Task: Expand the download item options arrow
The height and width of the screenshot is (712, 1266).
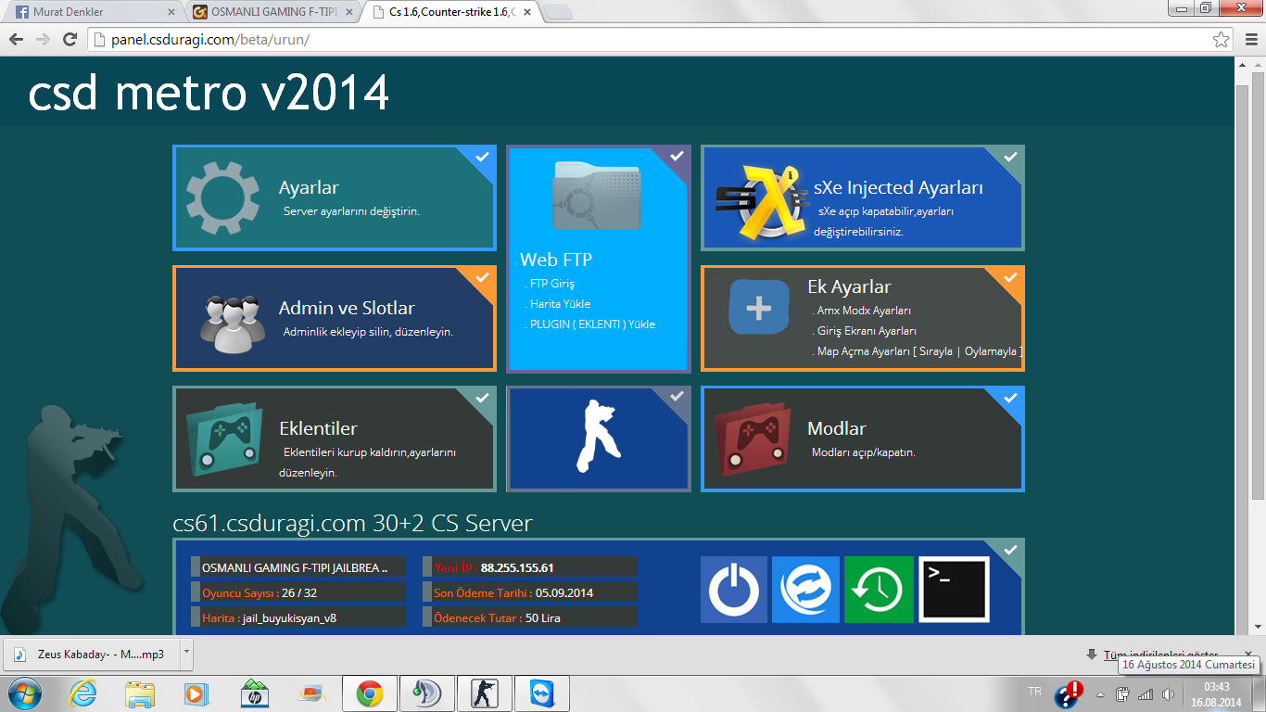Action: (x=185, y=653)
